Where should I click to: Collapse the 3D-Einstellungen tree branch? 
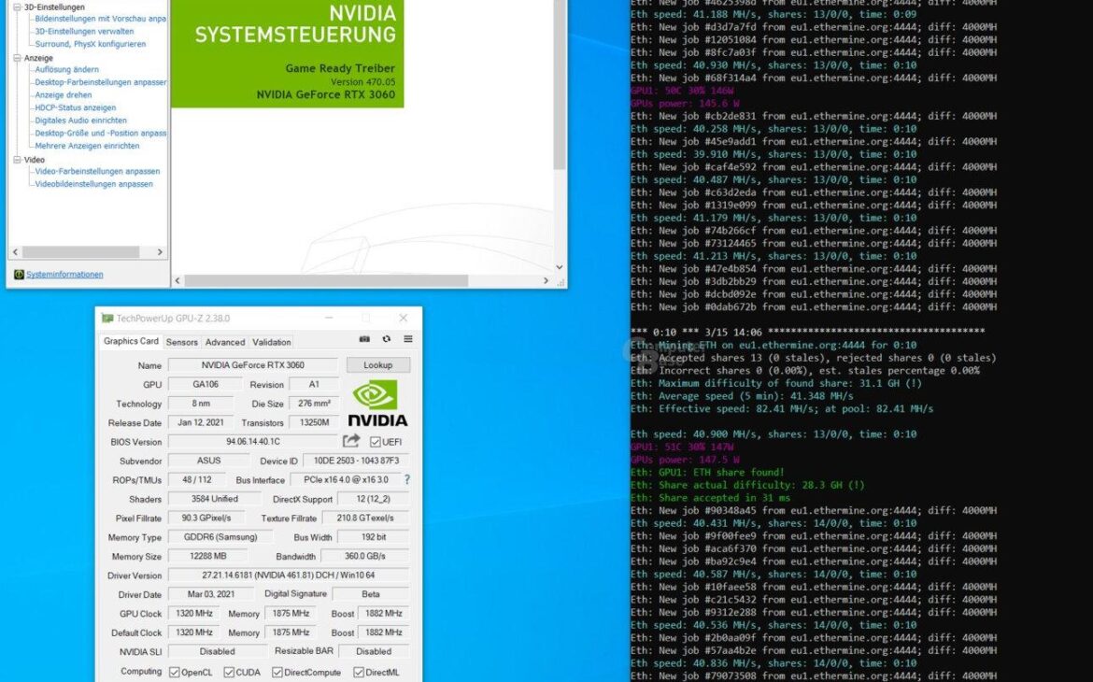pos(17,7)
